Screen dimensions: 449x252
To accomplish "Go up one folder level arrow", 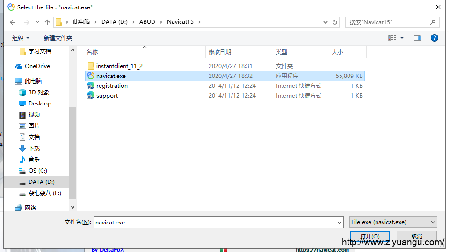I will click(47, 22).
